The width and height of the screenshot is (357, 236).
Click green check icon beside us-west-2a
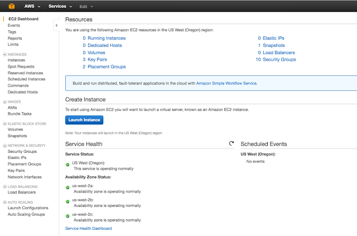[x=67, y=187]
